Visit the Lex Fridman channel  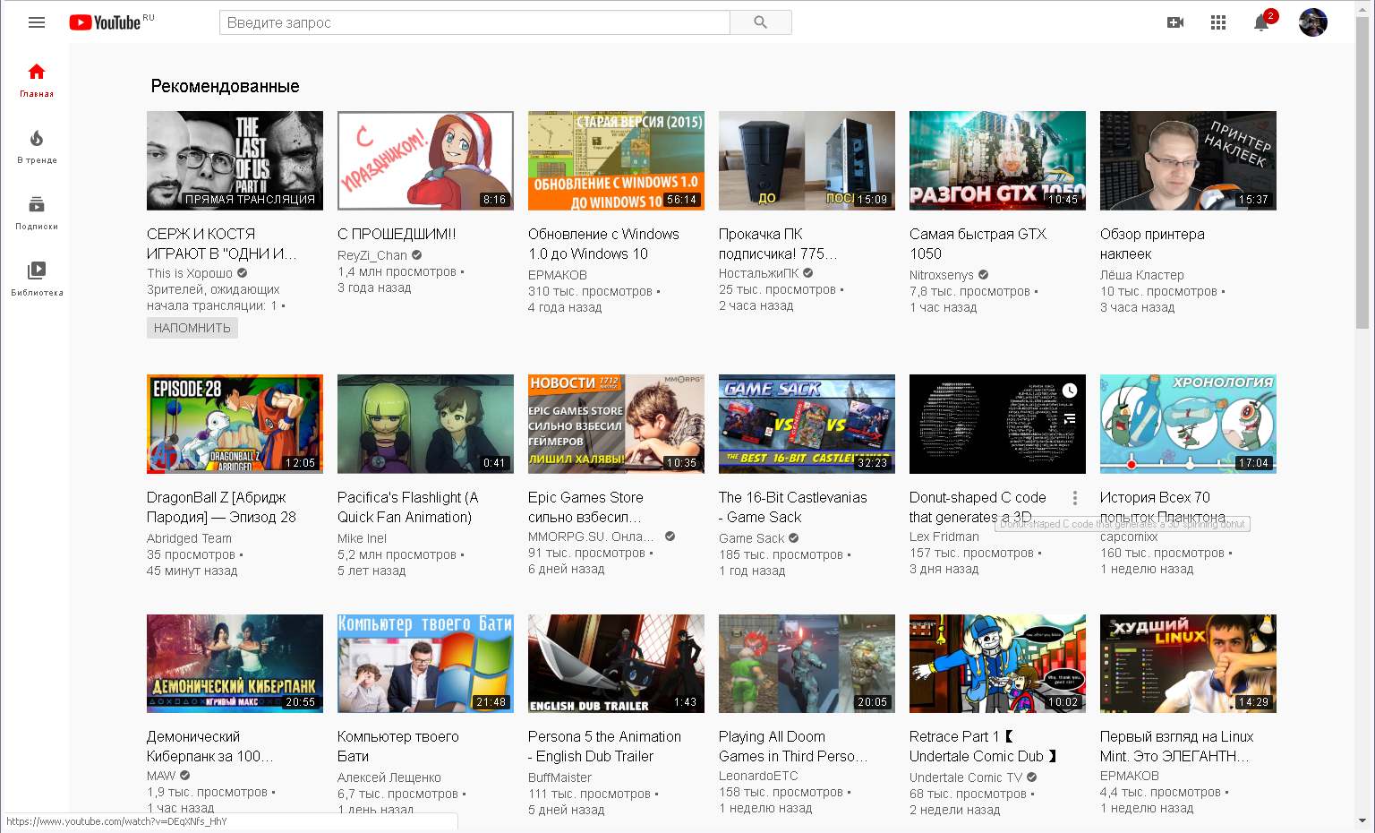click(944, 537)
